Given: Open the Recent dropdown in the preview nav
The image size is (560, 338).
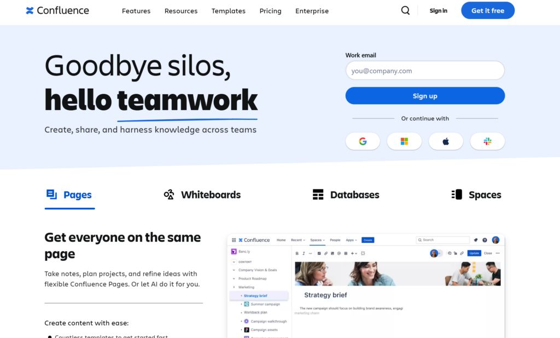Looking at the screenshot, I should (298, 240).
